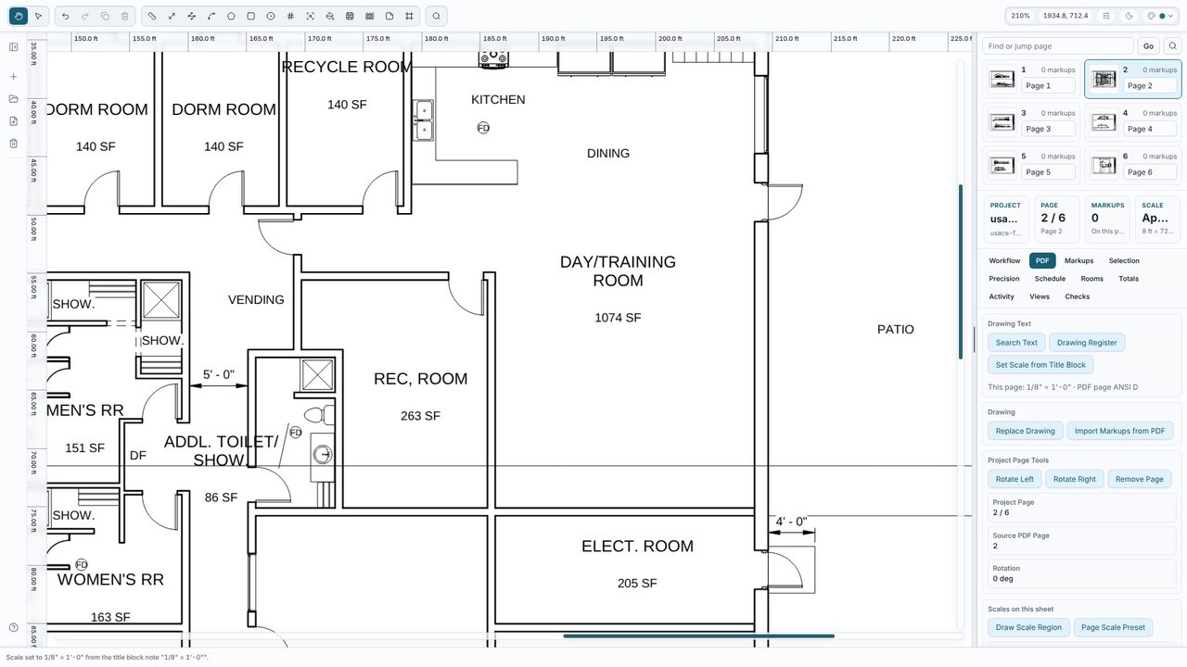
Task: Select the Page 5 thumbnail
Action: click(x=1002, y=166)
